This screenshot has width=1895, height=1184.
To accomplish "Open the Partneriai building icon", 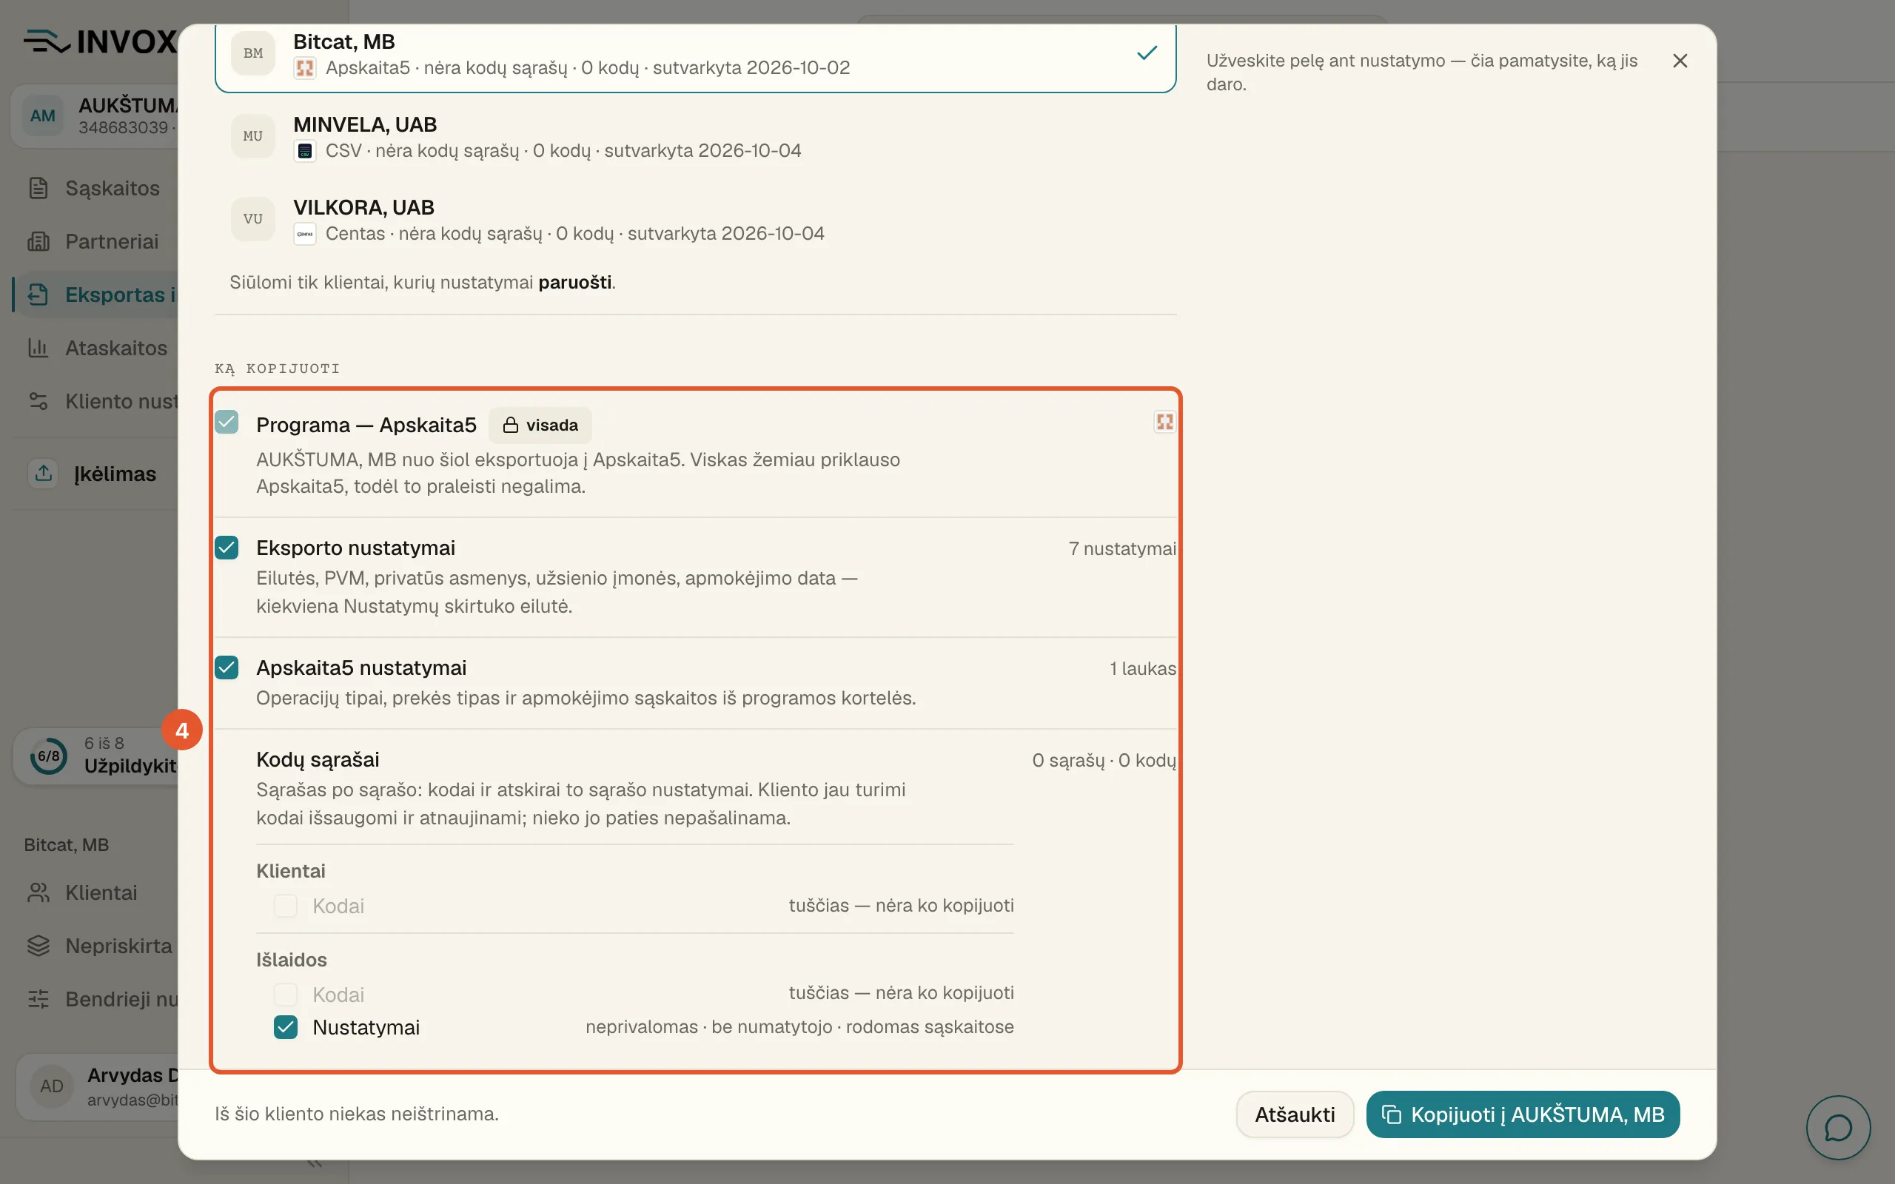I will tap(38, 241).
